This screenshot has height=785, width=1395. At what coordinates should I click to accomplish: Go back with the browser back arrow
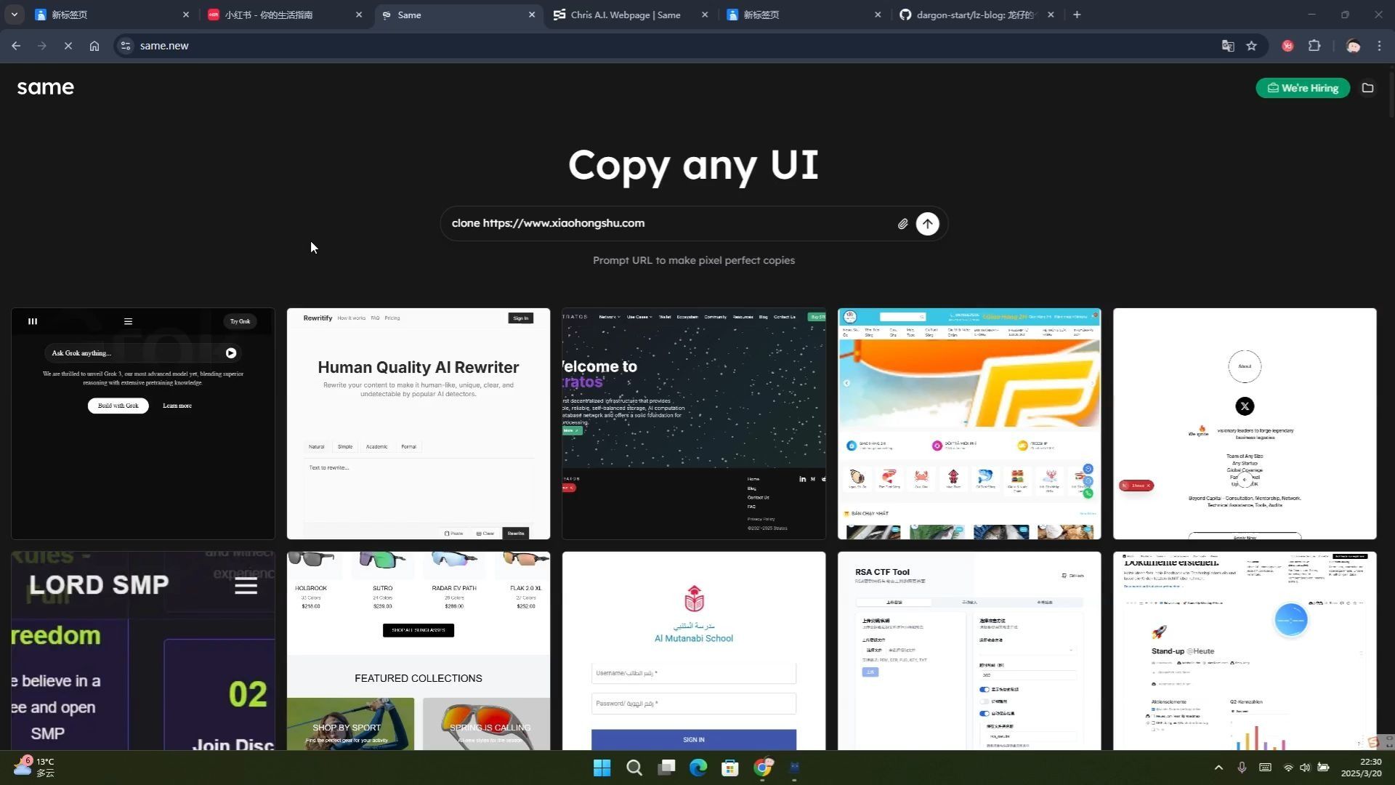tap(16, 46)
